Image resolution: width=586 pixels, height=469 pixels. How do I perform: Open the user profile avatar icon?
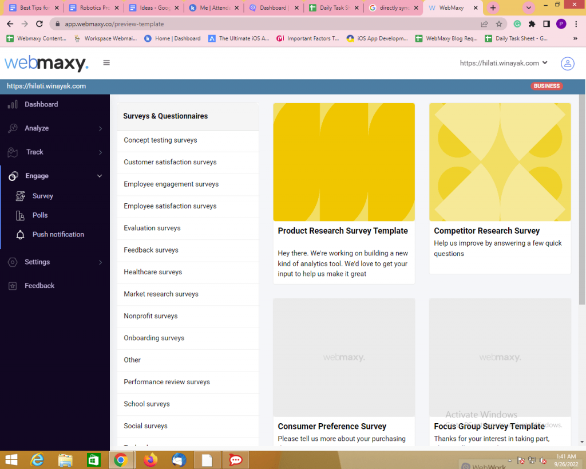click(x=567, y=63)
